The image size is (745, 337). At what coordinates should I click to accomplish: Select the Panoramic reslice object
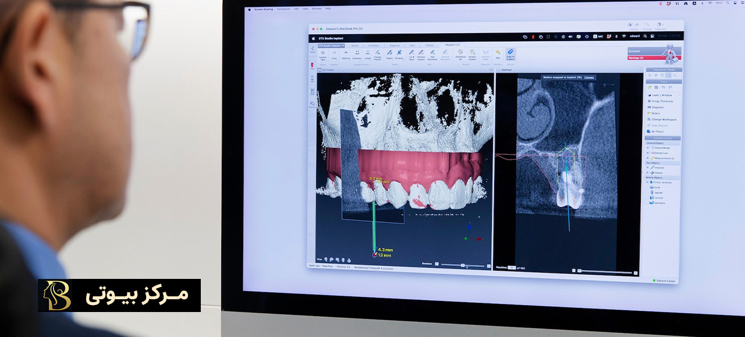(658, 203)
